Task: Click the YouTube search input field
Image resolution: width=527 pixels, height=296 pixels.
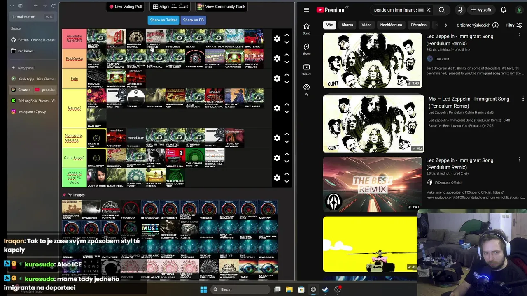Action: click(x=395, y=10)
